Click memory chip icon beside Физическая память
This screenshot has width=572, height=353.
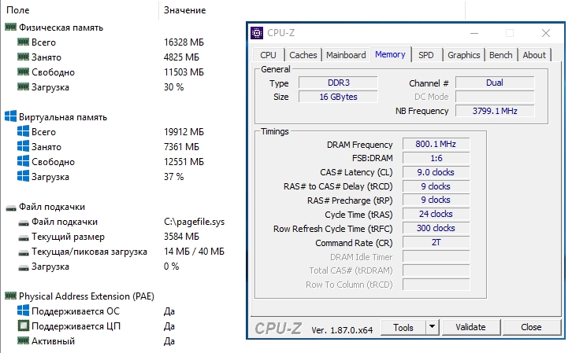[10, 27]
